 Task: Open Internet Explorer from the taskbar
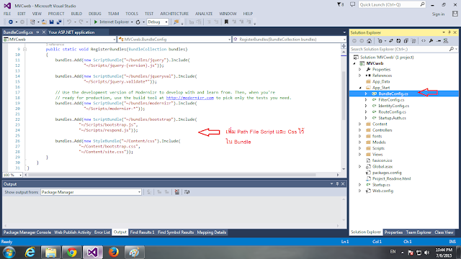click(30, 253)
